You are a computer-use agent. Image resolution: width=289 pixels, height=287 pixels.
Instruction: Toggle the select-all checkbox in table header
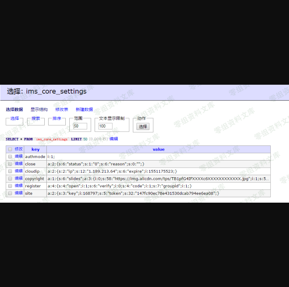10,149
